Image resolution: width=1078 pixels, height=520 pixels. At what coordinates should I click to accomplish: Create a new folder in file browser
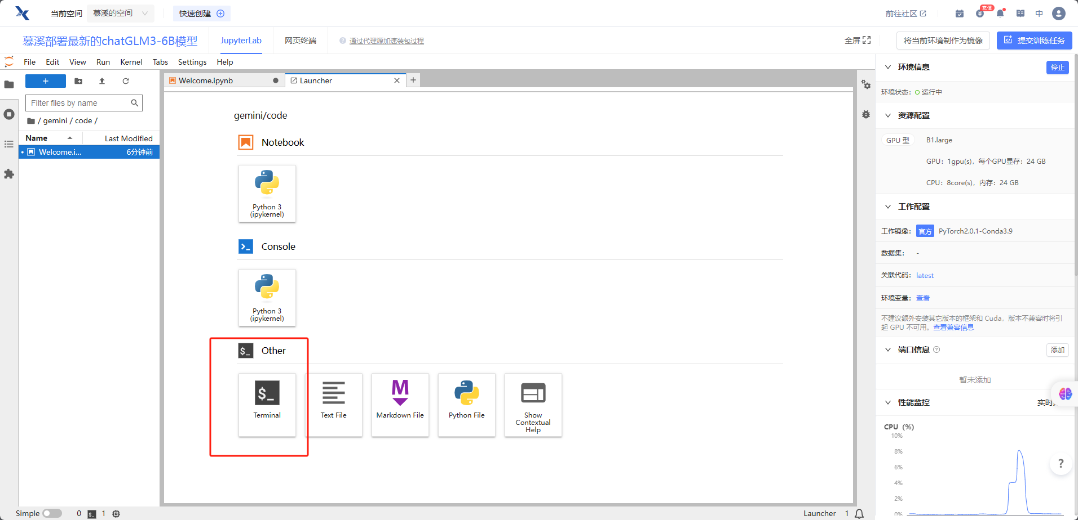[78, 81]
